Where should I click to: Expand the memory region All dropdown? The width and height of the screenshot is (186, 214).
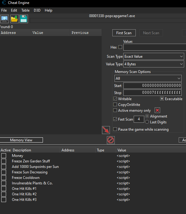click(x=148, y=78)
